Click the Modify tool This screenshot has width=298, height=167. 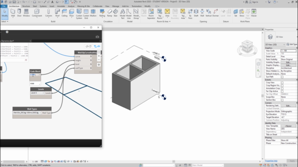pyautogui.click(x=5, y=14)
